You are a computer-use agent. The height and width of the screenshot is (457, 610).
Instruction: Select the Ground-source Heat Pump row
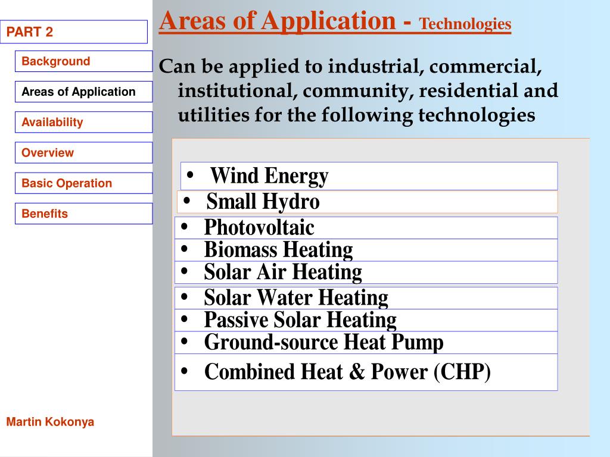point(366,342)
